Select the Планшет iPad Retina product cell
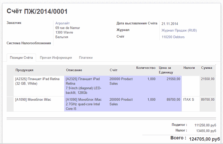 click(x=39, y=86)
